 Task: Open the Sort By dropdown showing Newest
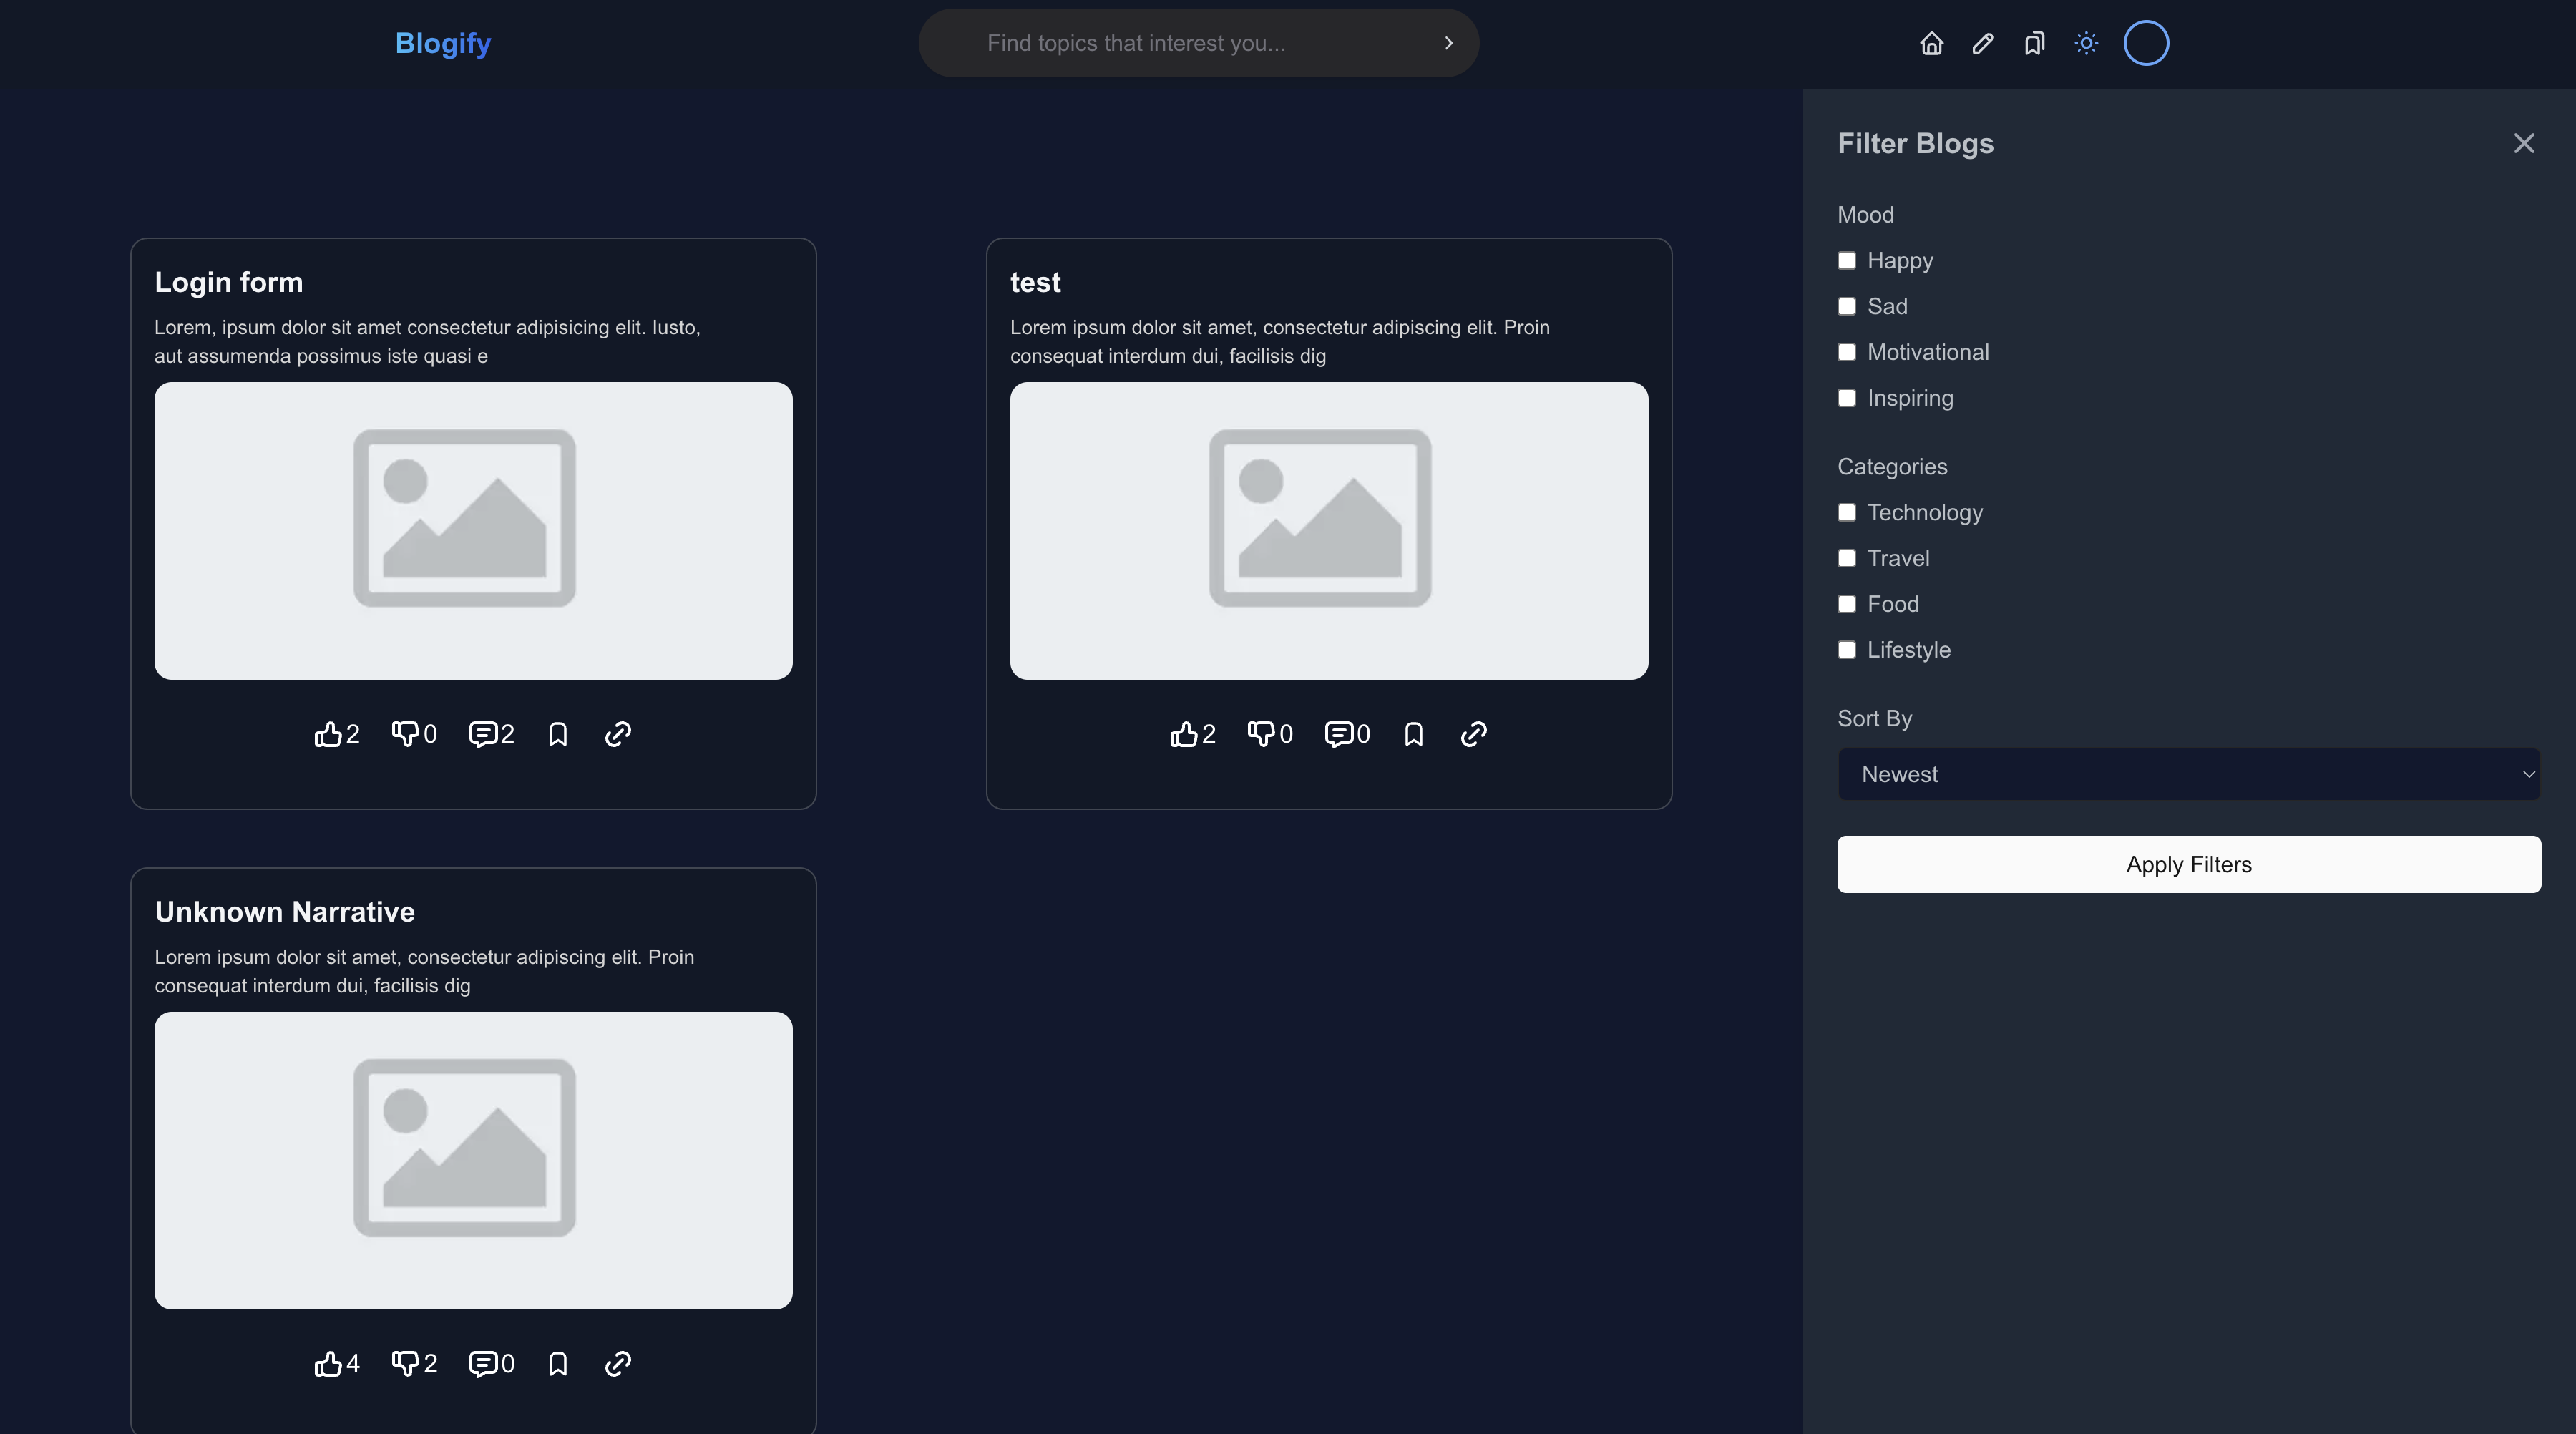tap(2188, 773)
